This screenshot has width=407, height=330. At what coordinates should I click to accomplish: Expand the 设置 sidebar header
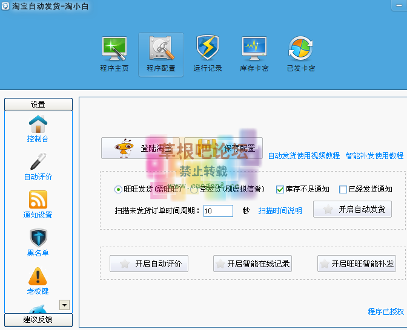pyautogui.click(x=38, y=105)
